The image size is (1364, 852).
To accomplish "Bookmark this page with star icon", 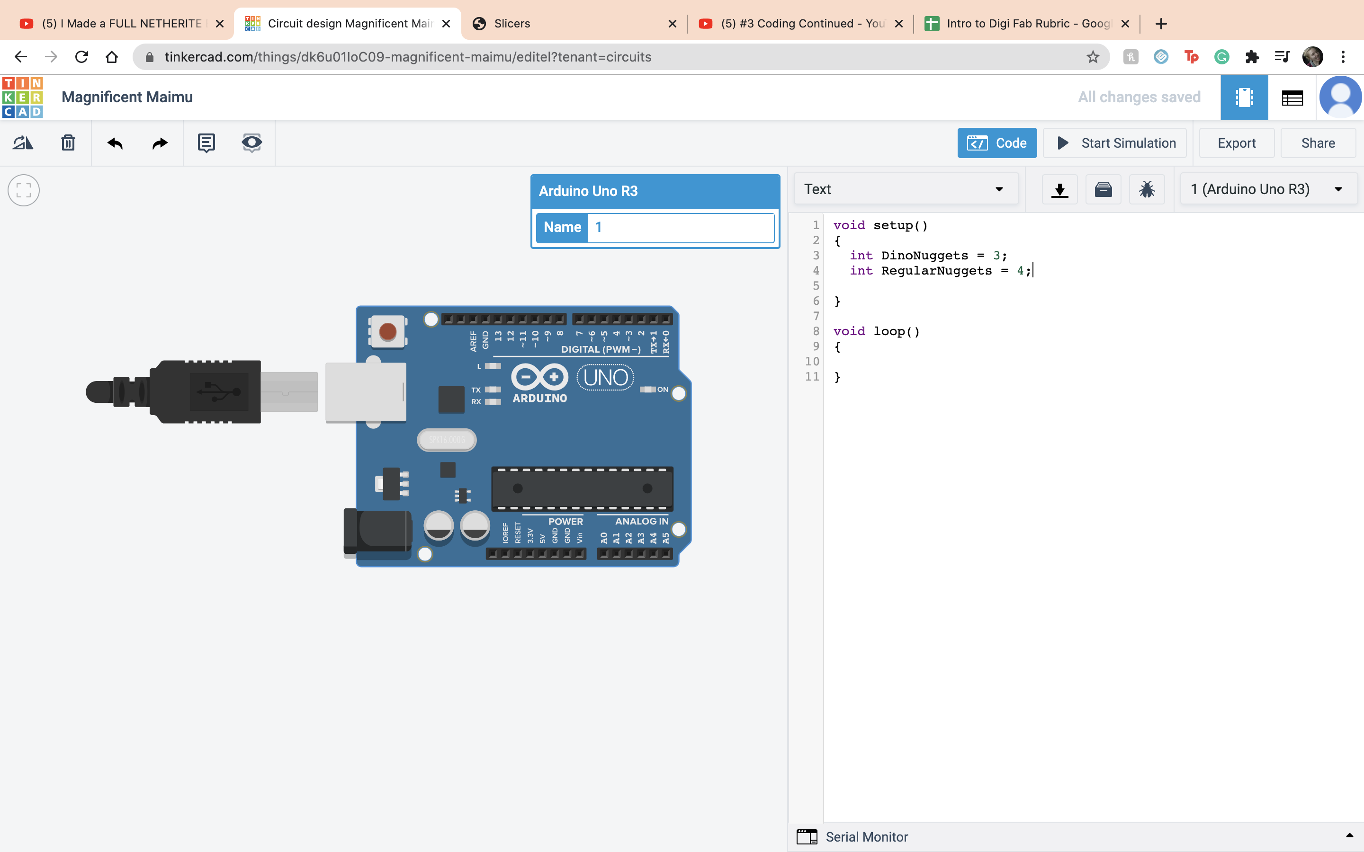I will [1093, 57].
